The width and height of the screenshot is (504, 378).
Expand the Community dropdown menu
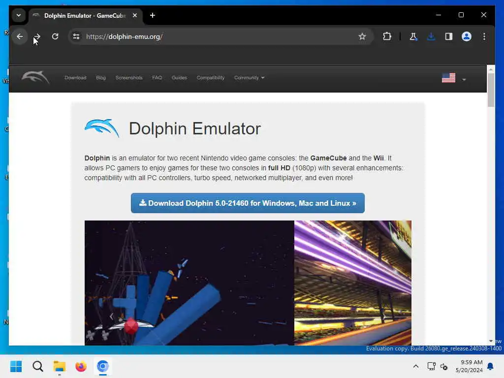pyautogui.click(x=249, y=78)
